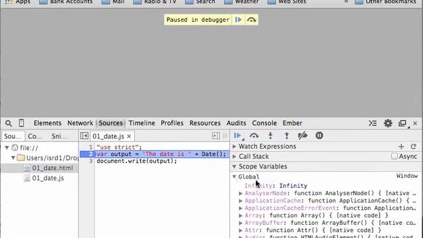The image size is (423, 238).
Task: Resume script from the paused overlay
Action: click(x=238, y=20)
